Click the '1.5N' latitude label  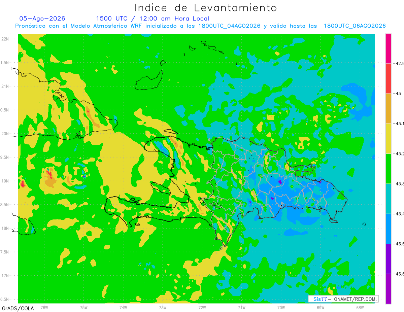pos(5,63)
